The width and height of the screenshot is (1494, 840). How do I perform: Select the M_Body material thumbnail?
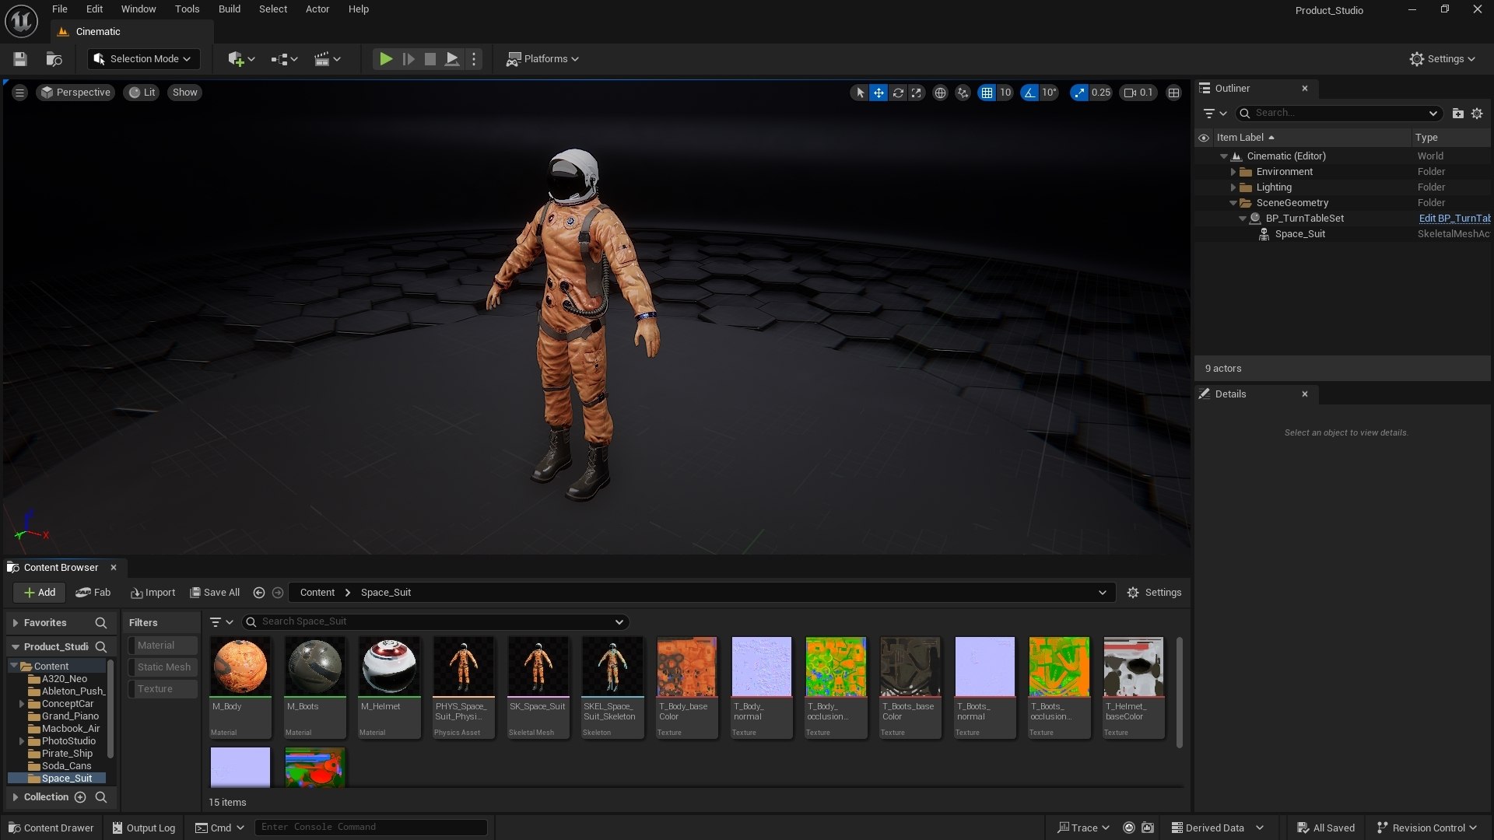click(240, 667)
